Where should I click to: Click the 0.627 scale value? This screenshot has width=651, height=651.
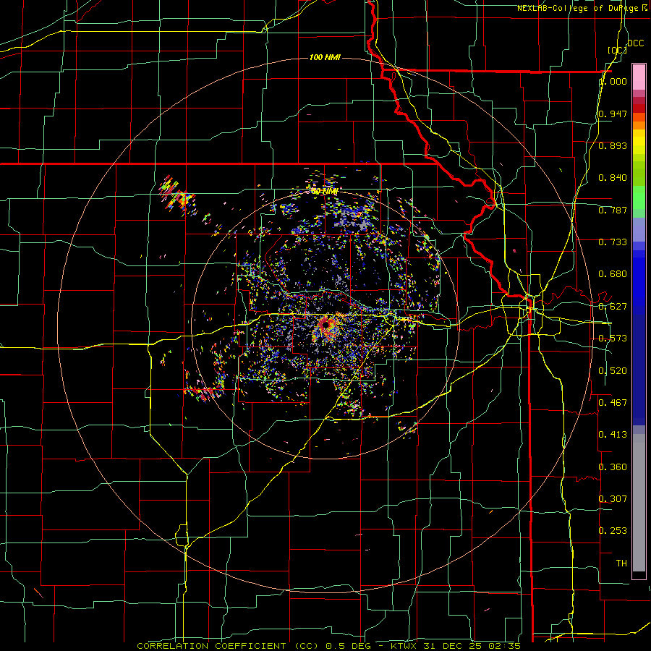tap(613, 307)
